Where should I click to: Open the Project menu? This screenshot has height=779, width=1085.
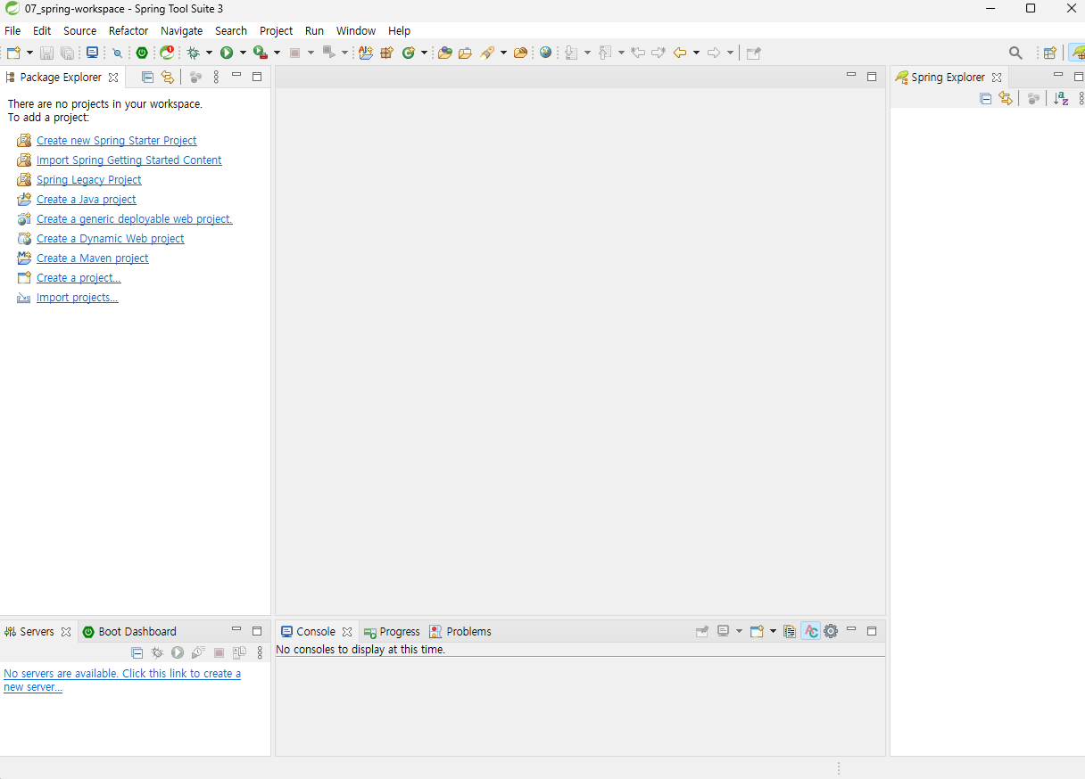277,30
